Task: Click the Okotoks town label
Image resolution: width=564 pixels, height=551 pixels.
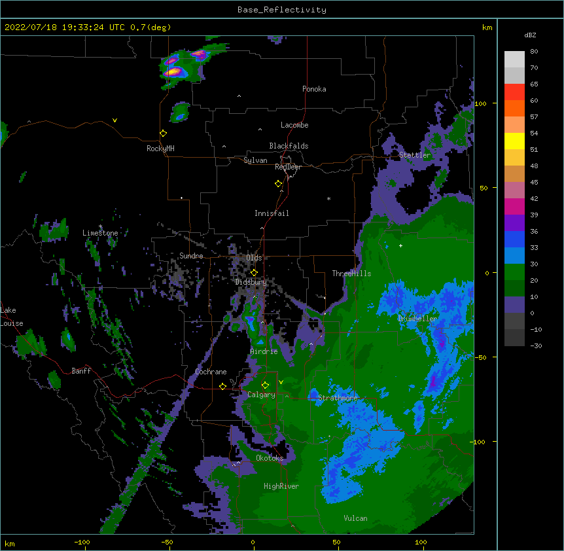Action: [270, 458]
